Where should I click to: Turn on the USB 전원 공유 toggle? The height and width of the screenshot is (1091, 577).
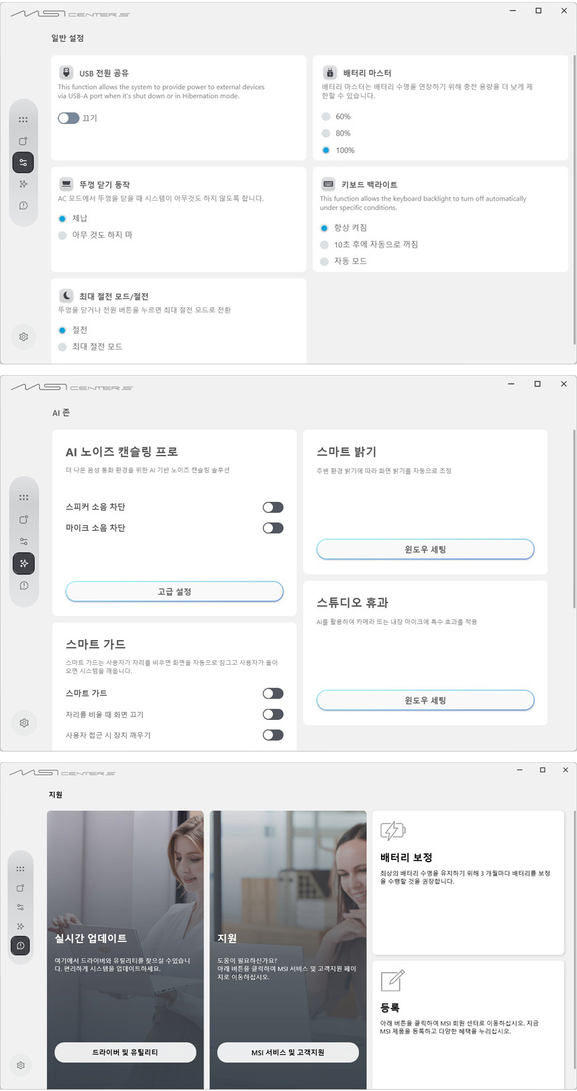tap(68, 118)
